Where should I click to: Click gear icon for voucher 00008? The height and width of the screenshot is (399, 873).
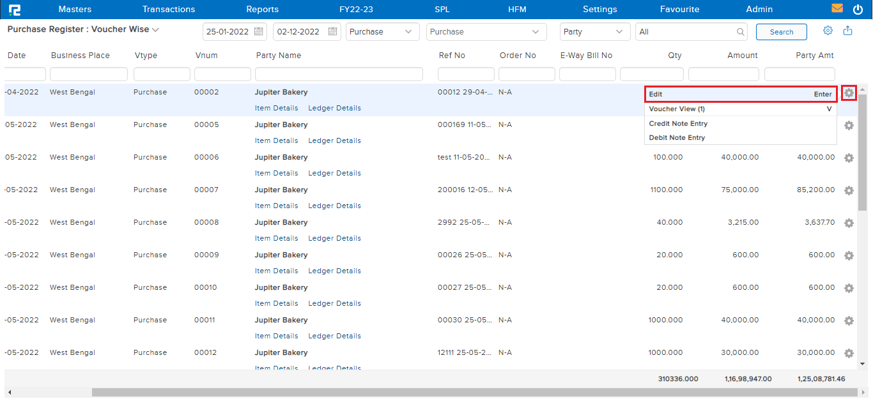tap(849, 223)
